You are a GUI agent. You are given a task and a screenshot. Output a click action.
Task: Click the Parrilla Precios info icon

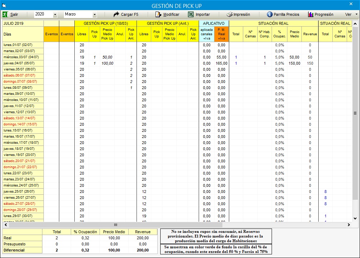tap(269, 14)
